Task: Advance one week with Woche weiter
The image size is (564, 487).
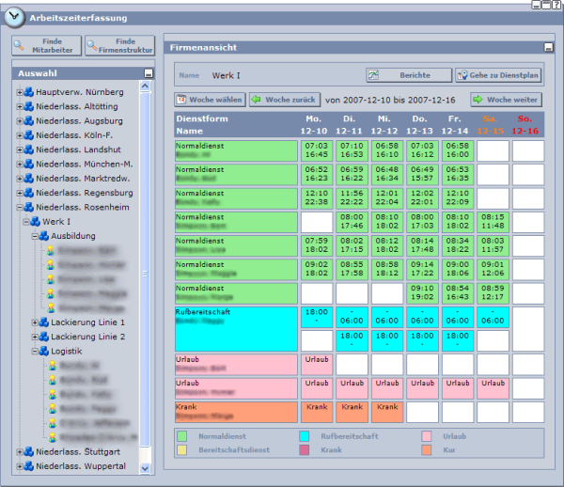Action: tap(506, 100)
